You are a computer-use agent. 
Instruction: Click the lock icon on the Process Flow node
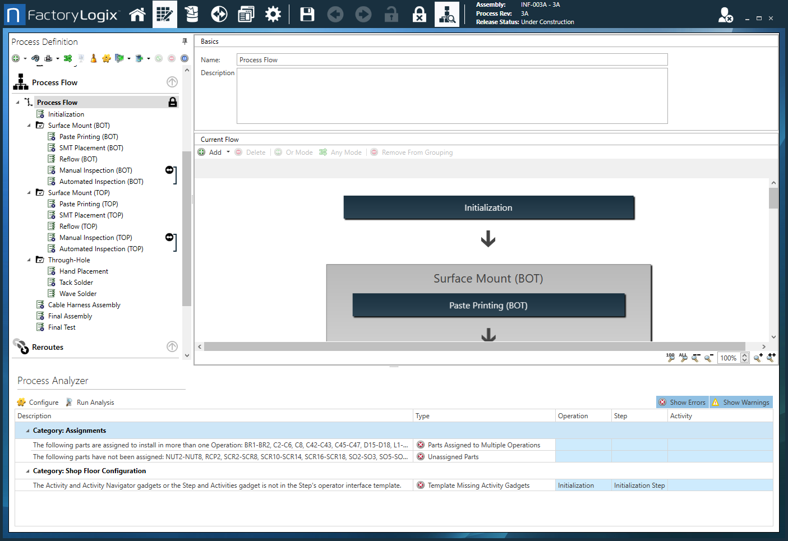173,102
